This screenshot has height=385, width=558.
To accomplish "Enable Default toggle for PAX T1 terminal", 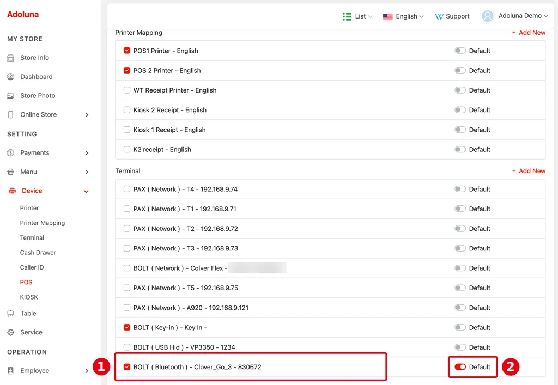I will [x=460, y=209].
